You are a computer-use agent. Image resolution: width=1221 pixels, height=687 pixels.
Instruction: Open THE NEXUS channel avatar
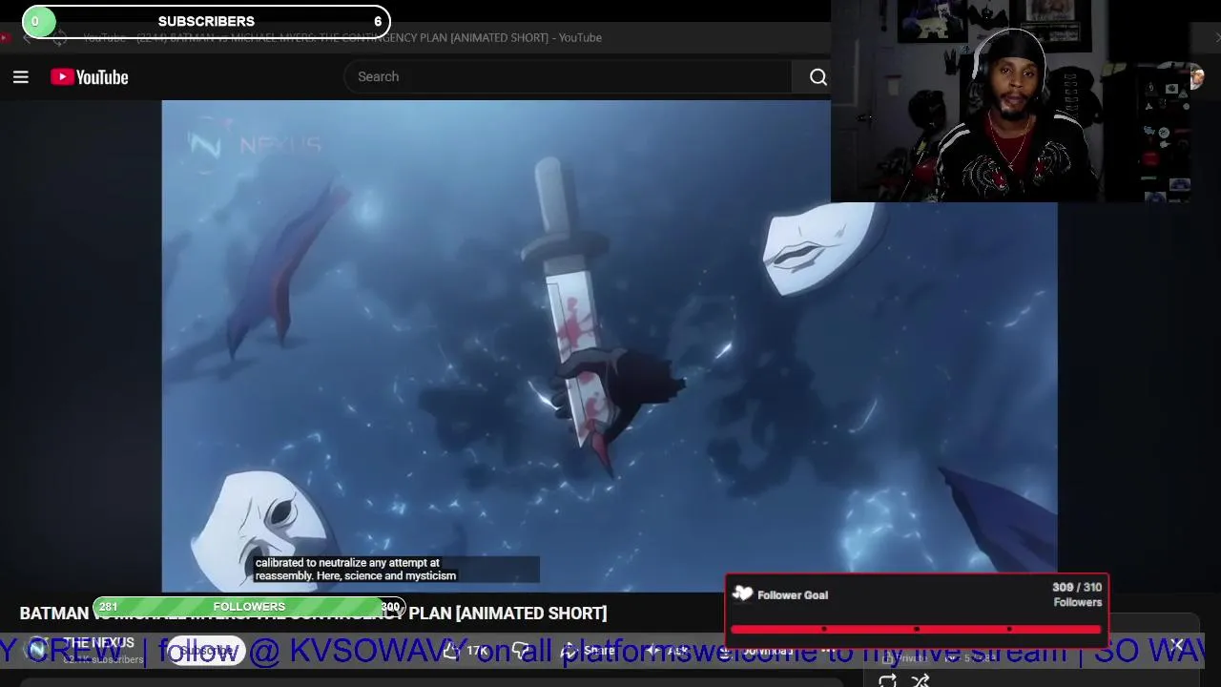coord(38,650)
